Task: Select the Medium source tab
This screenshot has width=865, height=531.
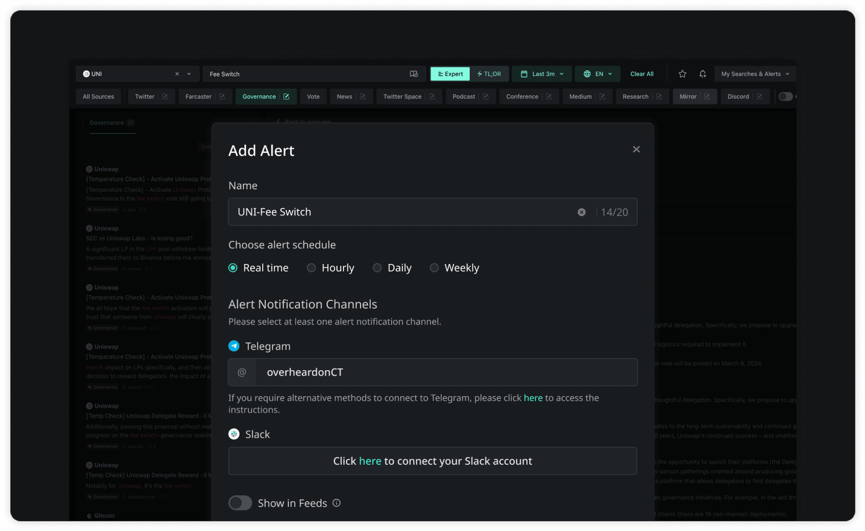Action: tap(580, 96)
